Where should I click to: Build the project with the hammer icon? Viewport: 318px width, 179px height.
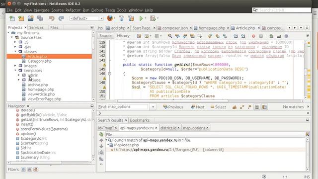point(121,18)
